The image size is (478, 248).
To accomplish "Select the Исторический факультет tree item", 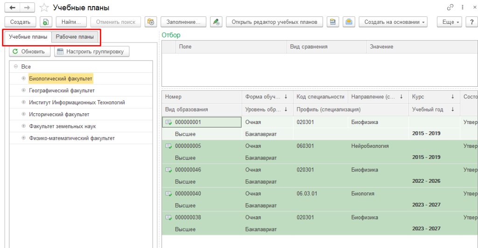I will tap(59, 114).
